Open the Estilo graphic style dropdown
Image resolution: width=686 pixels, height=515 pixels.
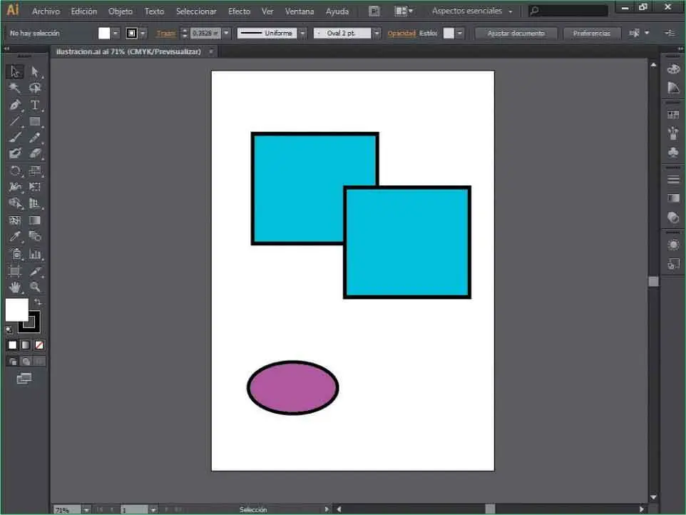click(x=460, y=34)
